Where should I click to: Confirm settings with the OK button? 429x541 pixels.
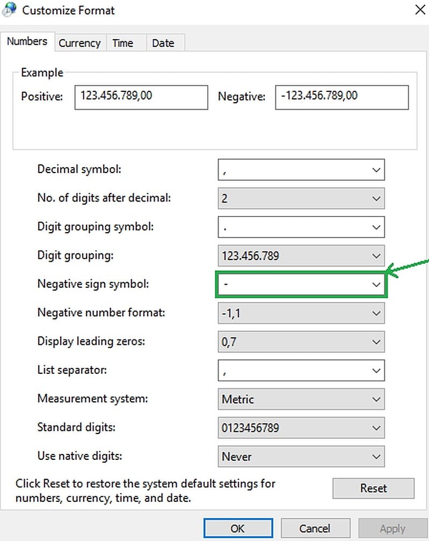(x=237, y=529)
